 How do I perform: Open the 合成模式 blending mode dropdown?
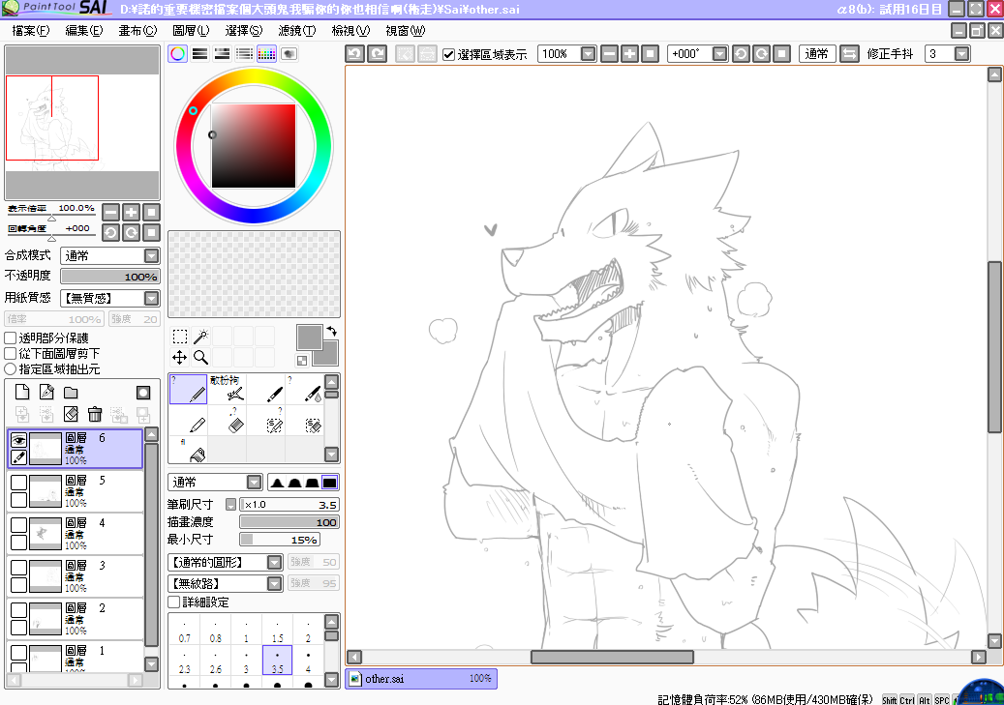pyautogui.click(x=151, y=256)
